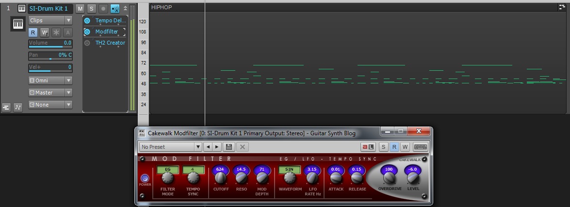
Task: Click the automation lanes button at track bottom
Action: tap(18, 107)
